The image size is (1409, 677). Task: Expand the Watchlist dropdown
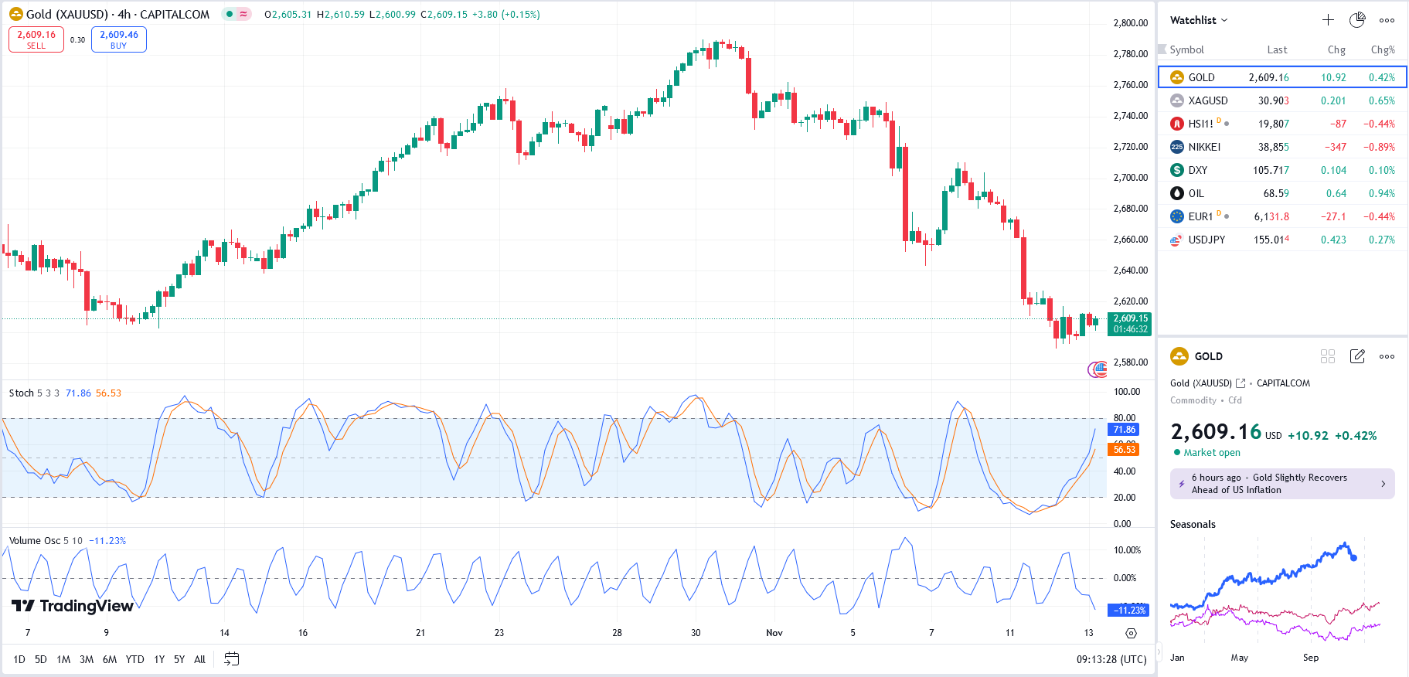(x=1199, y=20)
